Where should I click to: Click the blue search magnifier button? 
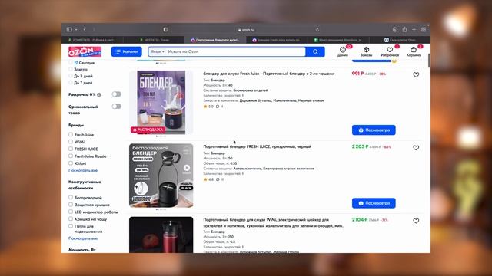[x=315, y=51]
